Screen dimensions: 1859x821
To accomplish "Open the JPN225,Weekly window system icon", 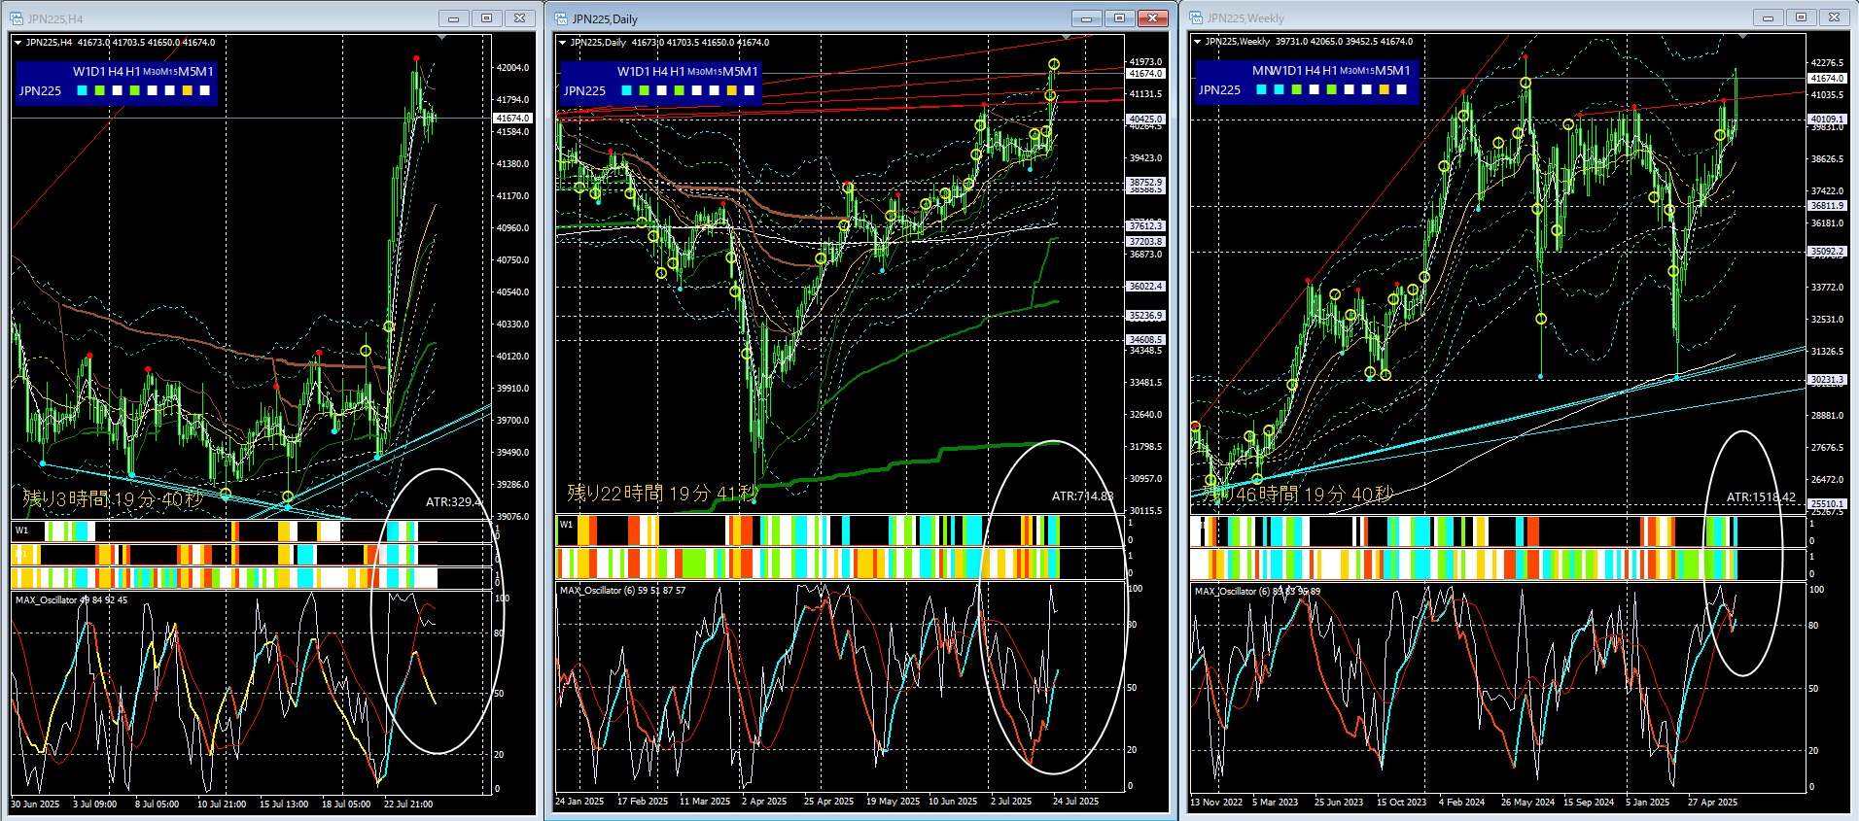I will [1196, 17].
